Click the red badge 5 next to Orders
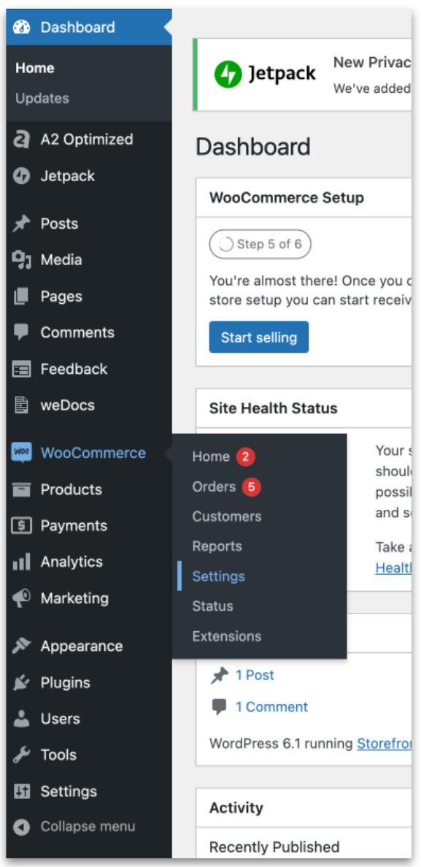 click(x=252, y=487)
